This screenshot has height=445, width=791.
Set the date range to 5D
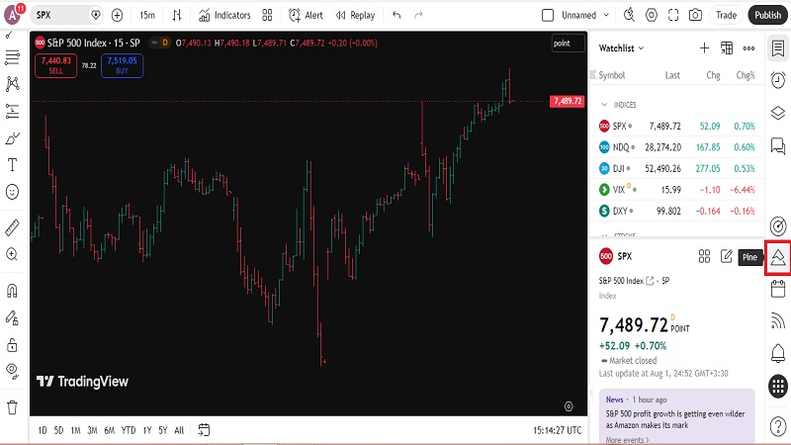(58, 430)
